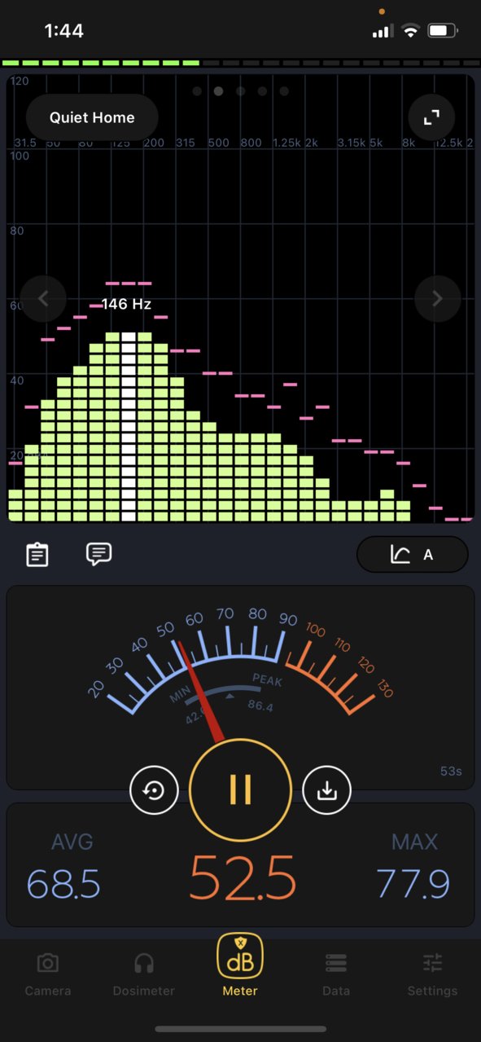This screenshot has height=1042, width=481.
Task: Open the Settings tab
Action: (432, 974)
